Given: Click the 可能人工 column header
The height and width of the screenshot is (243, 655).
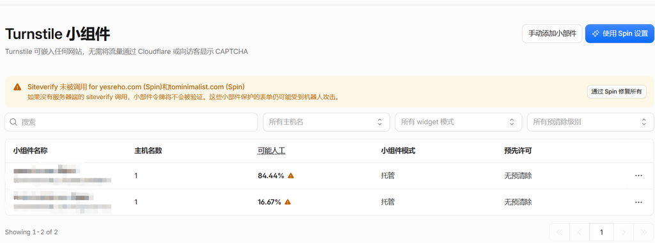Looking at the screenshot, I should (271, 151).
